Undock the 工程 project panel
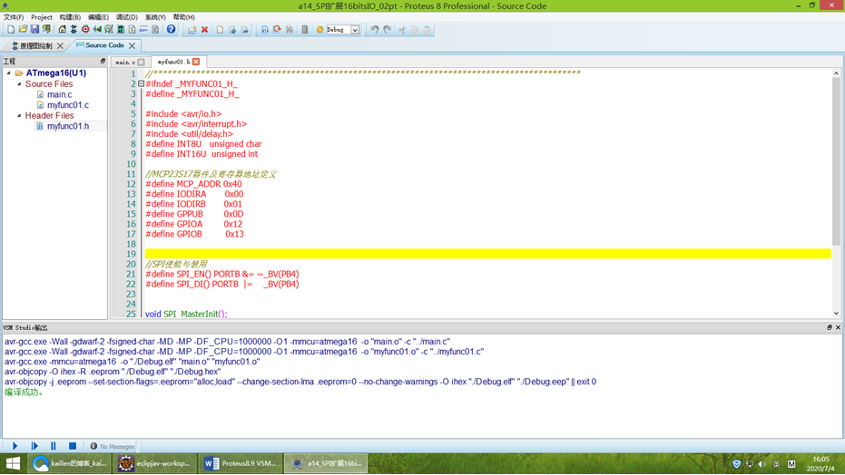845x475 pixels. [x=103, y=61]
